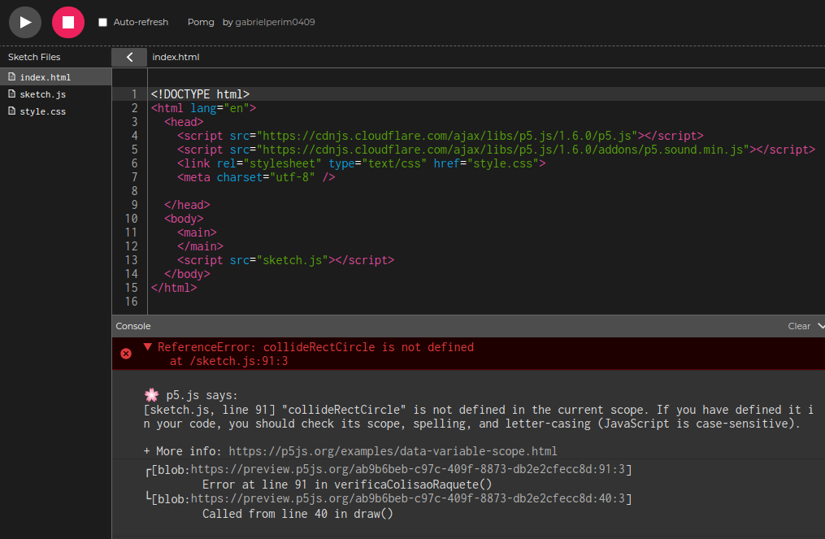Open the blob link ending in 91:3
825x539 pixels.
pyautogui.click(x=408, y=469)
